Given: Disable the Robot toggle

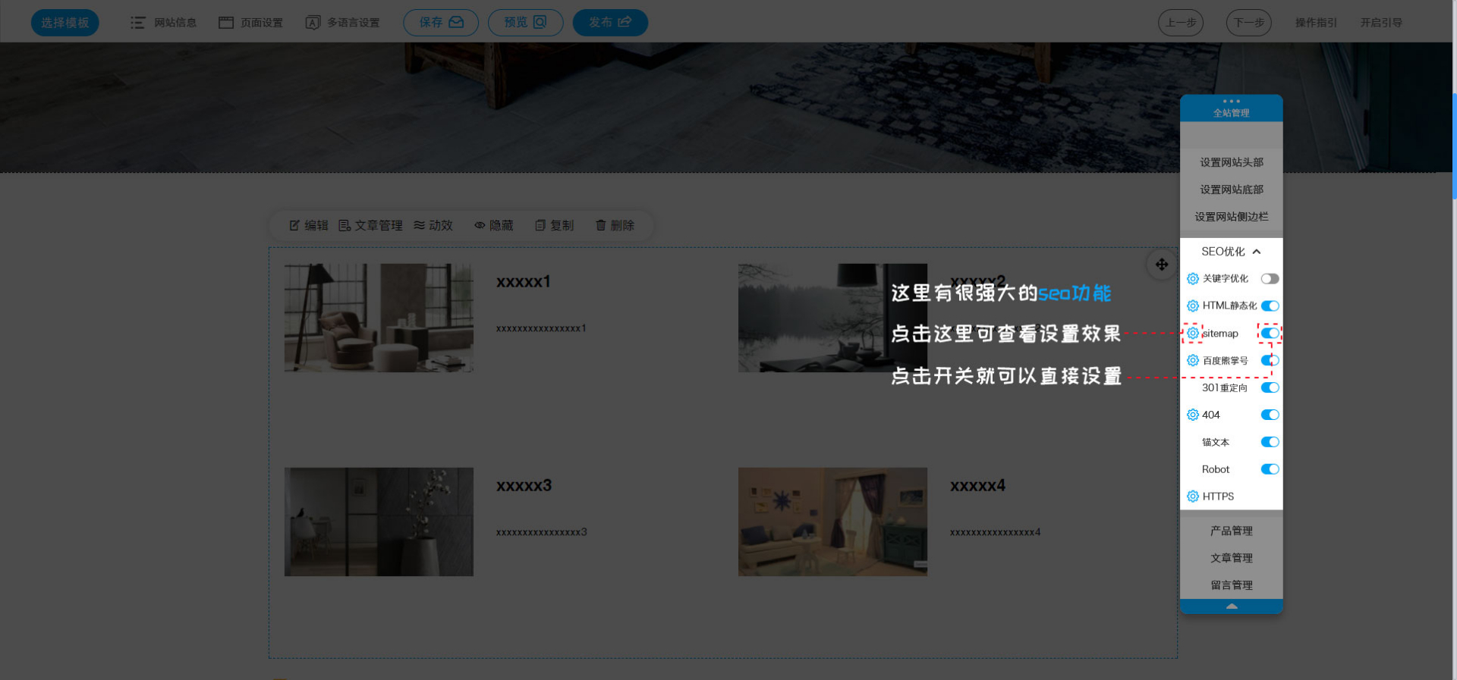Looking at the screenshot, I should coord(1270,469).
